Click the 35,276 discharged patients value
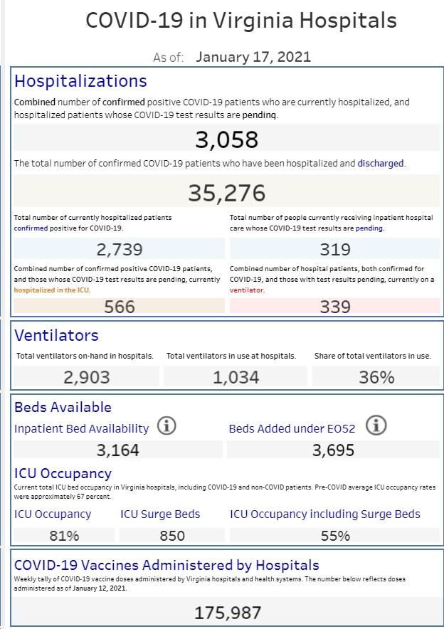This screenshot has width=444, height=629. coord(227,193)
